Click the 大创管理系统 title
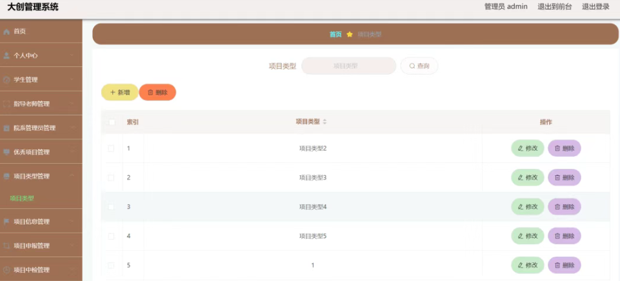The height and width of the screenshot is (281, 620). 33,7
